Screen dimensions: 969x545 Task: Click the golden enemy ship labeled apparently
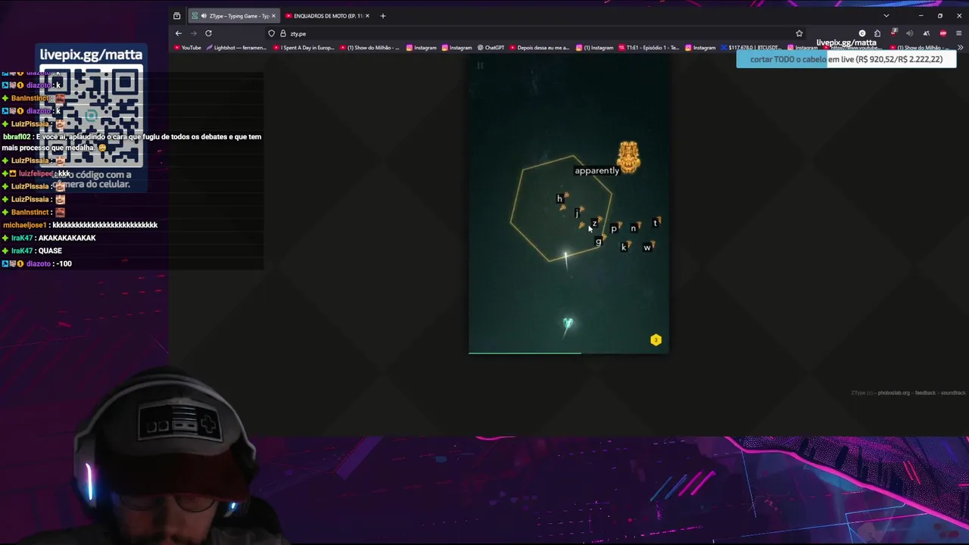pyautogui.click(x=628, y=157)
